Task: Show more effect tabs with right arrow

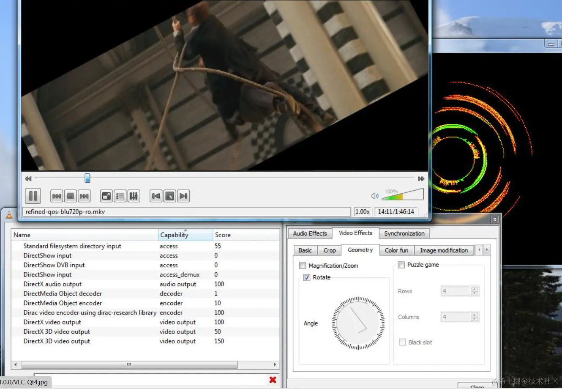Action: [487, 250]
